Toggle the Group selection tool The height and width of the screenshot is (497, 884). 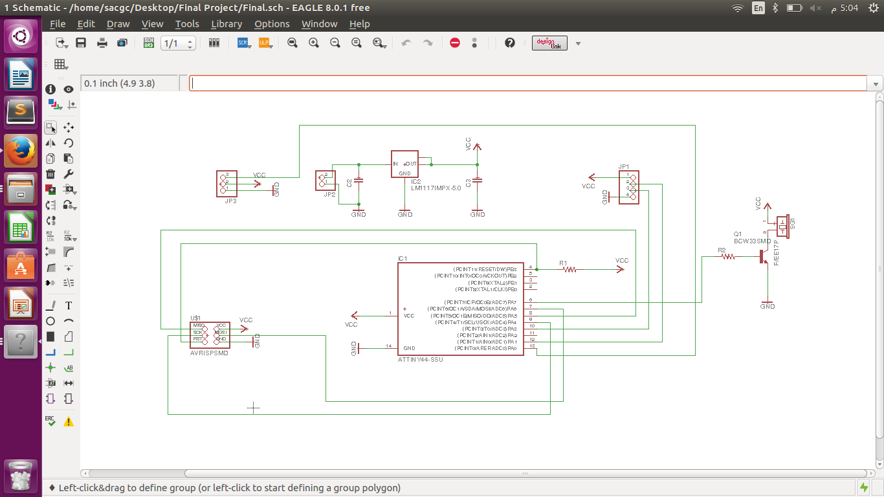pos(50,127)
